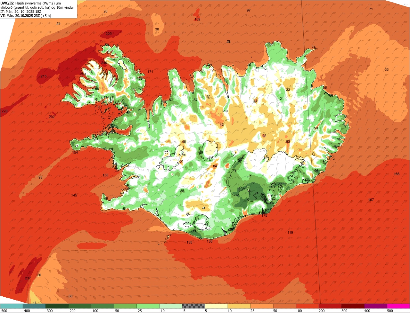Select the red swatch between 200 and 300
410x313 pixels.
click(330, 306)
